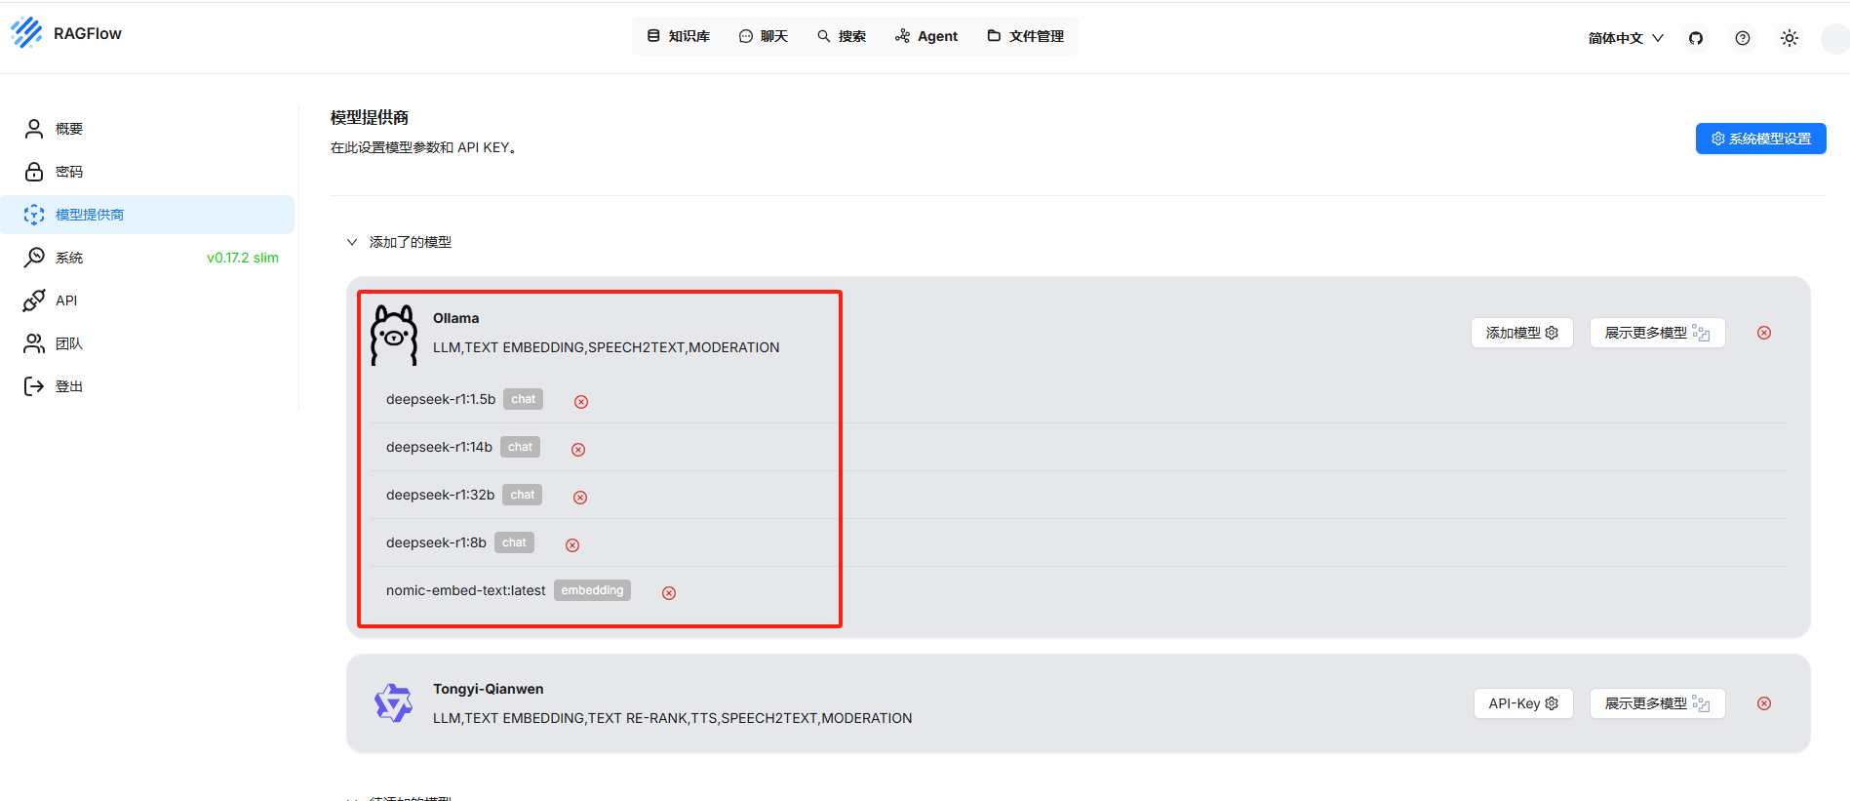Click the chat tag on deepseek-r1:8b
This screenshot has width=1850, height=801.
[514, 542]
